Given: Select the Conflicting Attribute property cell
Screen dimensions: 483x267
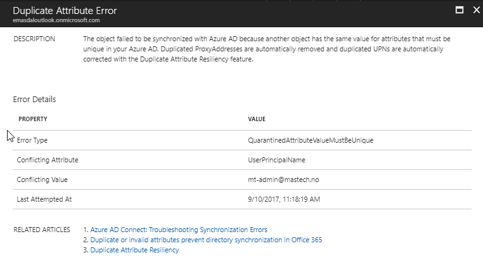Looking at the screenshot, I should click(48, 160).
